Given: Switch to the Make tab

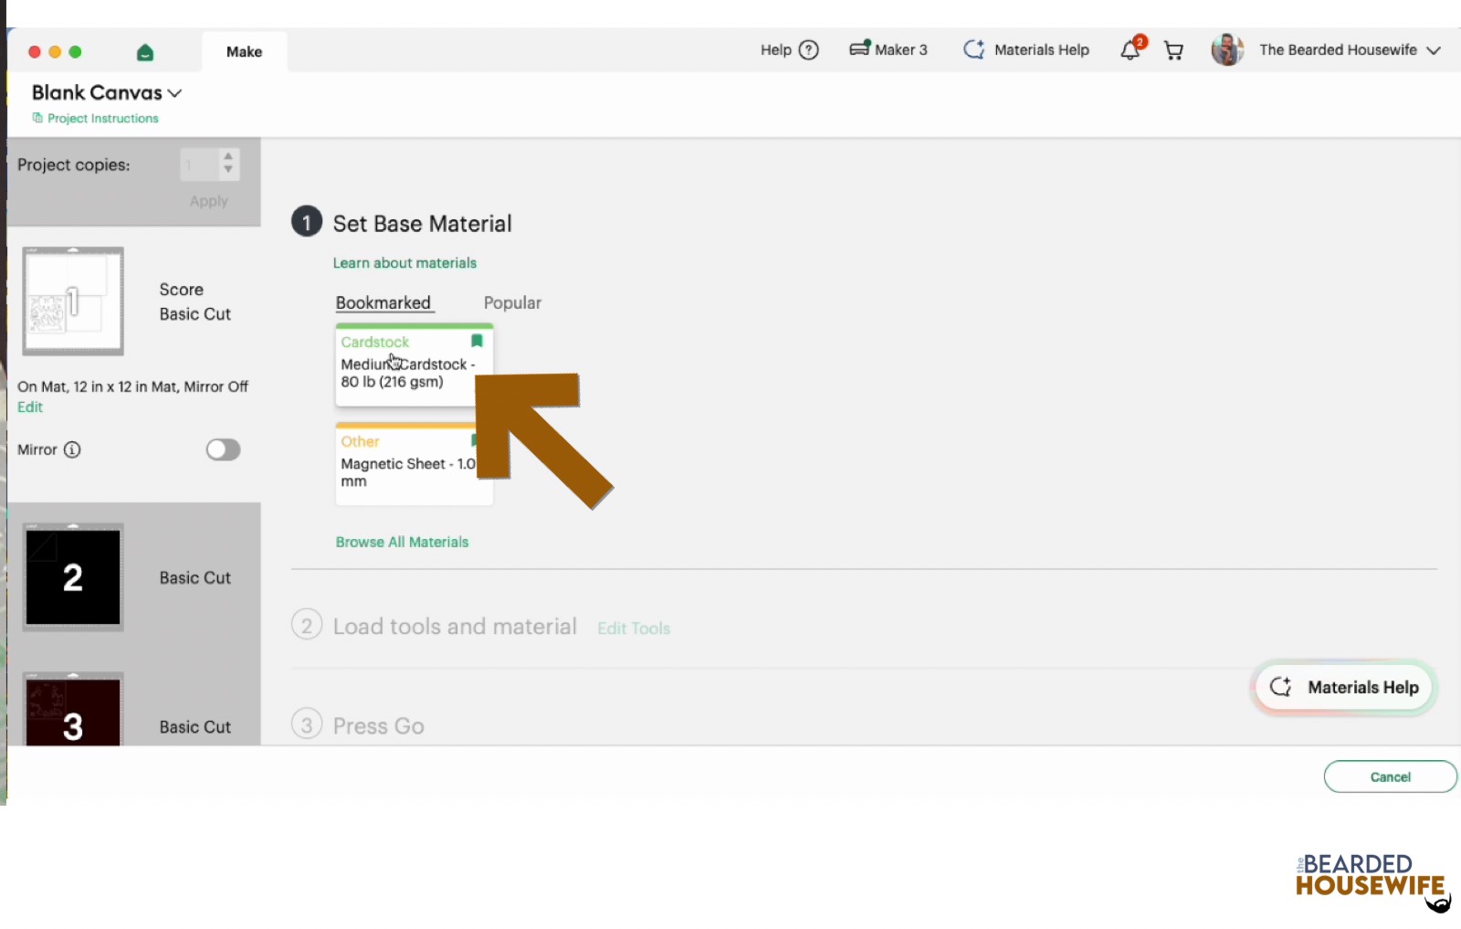Looking at the screenshot, I should pyautogui.click(x=244, y=52).
